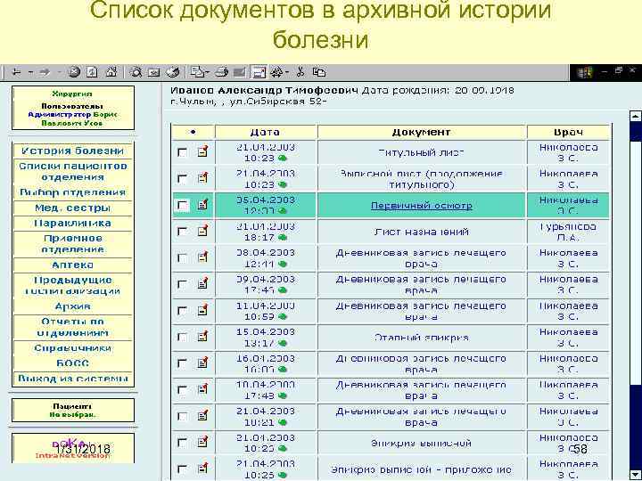Click Выход из системы to log out
The width and height of the screenshot is (642, 481).
click(x=72, y=379)
